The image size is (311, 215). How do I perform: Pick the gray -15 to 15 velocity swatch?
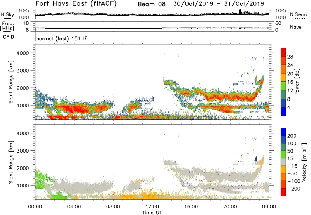click(x=283, y=162)
